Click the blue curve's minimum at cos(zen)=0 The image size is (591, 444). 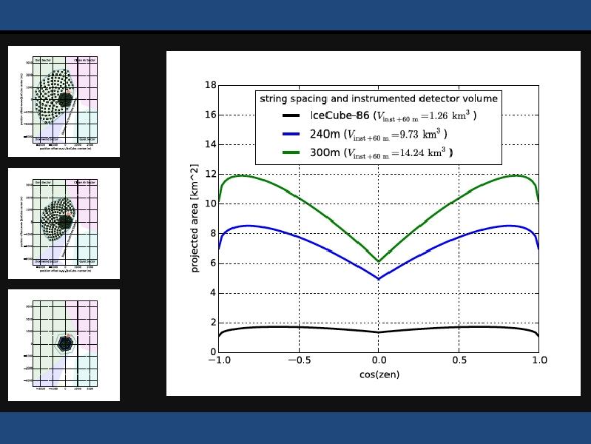(379, 279)
